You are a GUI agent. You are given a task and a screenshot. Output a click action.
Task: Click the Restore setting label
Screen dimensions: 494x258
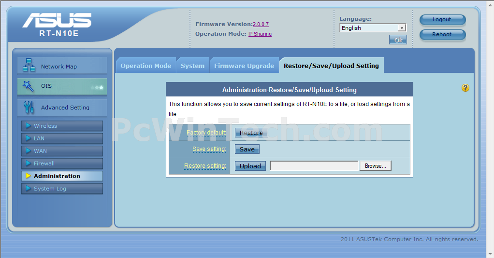coord(205,165)
